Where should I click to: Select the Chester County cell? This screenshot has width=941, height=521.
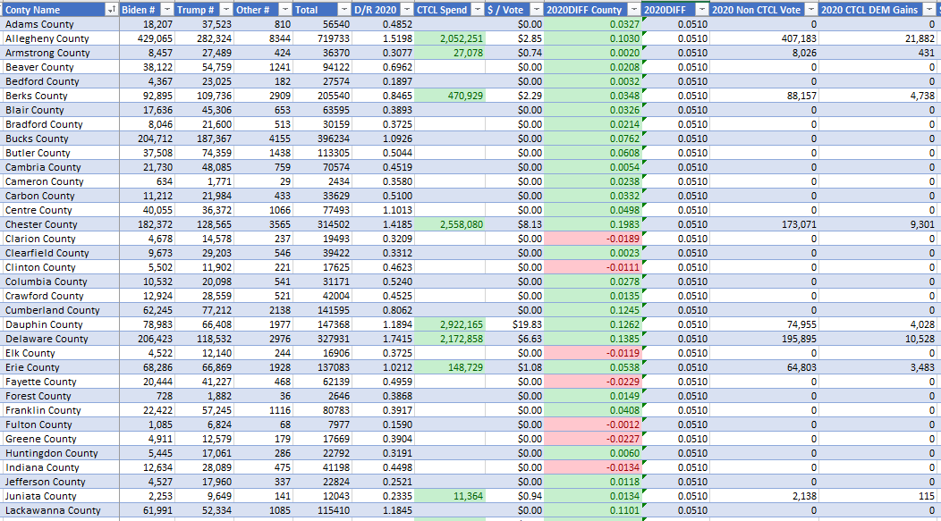[59, 224]
